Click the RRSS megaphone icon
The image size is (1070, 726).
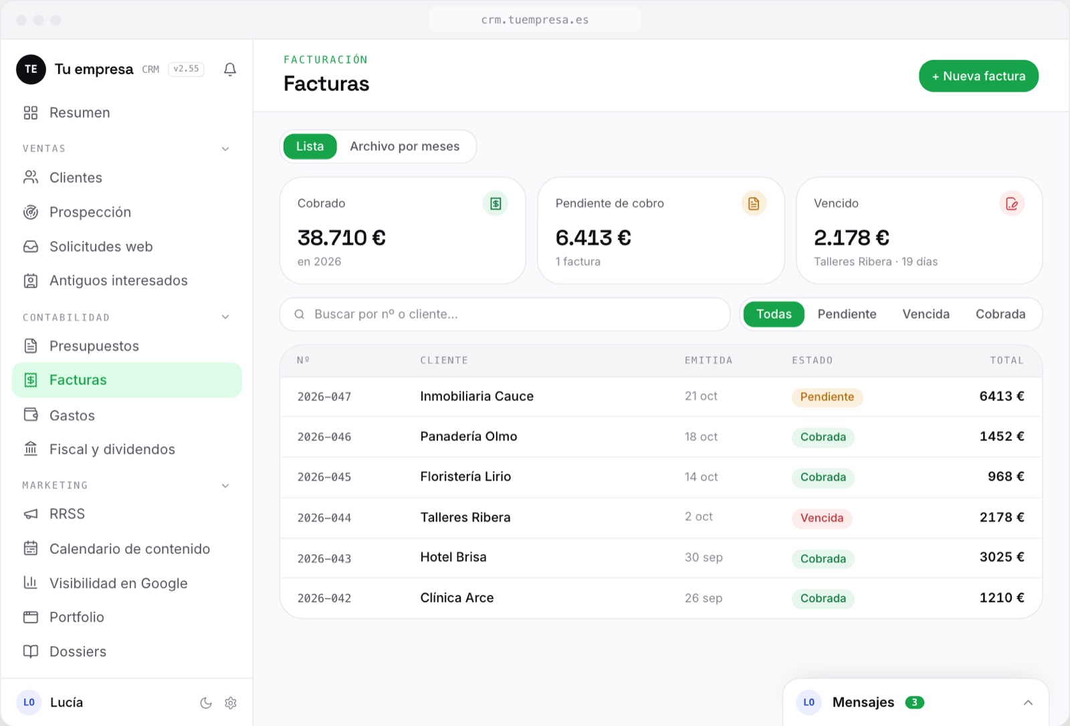coord(31,514)
